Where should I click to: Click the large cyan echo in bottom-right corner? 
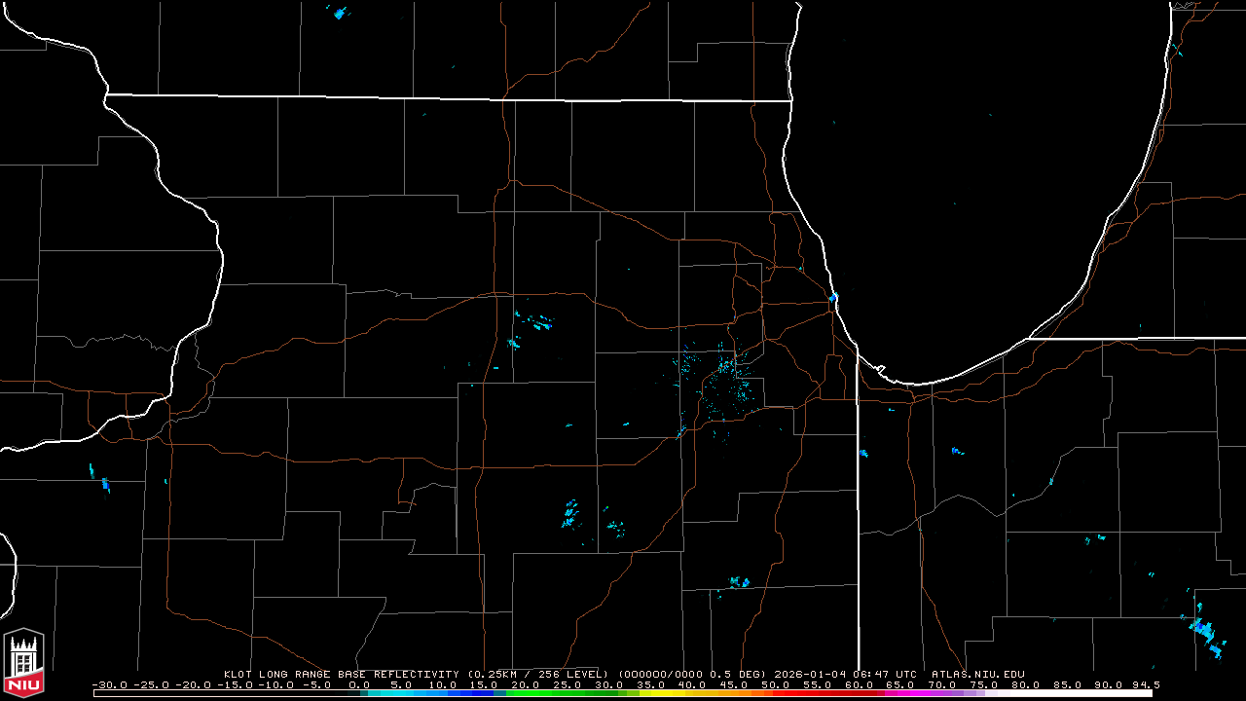click(x=1207, y=631)
